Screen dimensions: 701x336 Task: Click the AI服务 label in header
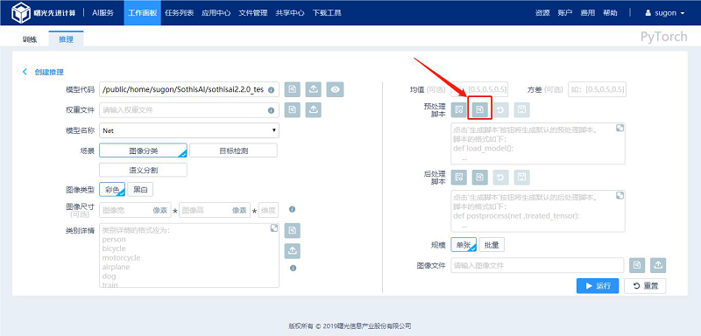(x=103, y=13)
